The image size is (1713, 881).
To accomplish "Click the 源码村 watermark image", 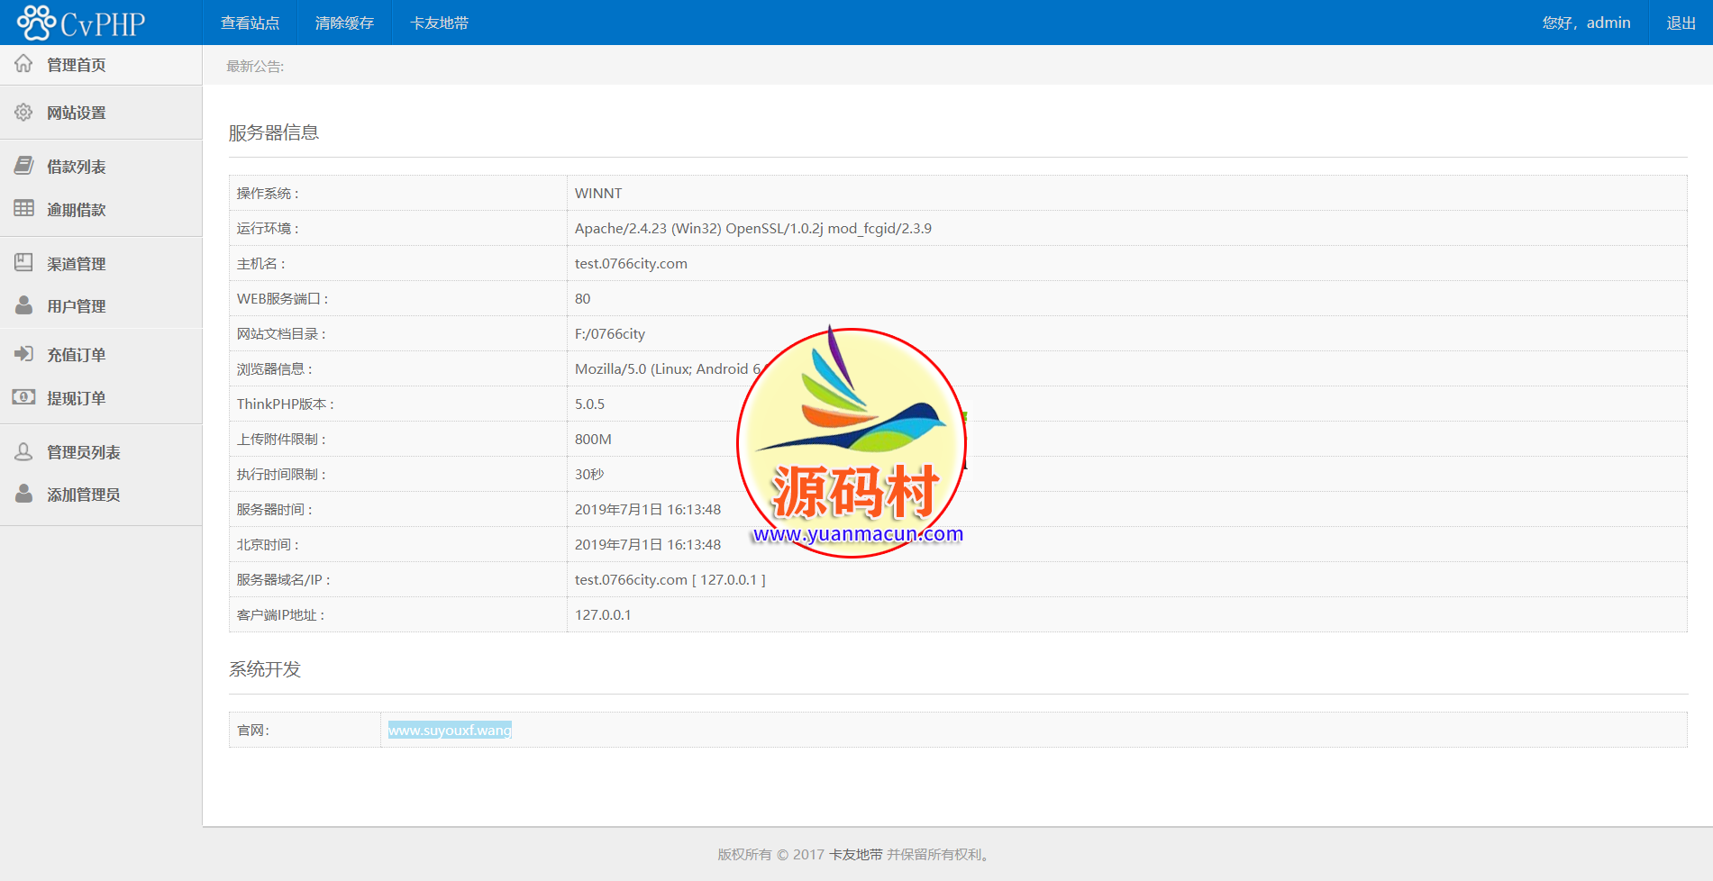I will (x=852, y=443).
